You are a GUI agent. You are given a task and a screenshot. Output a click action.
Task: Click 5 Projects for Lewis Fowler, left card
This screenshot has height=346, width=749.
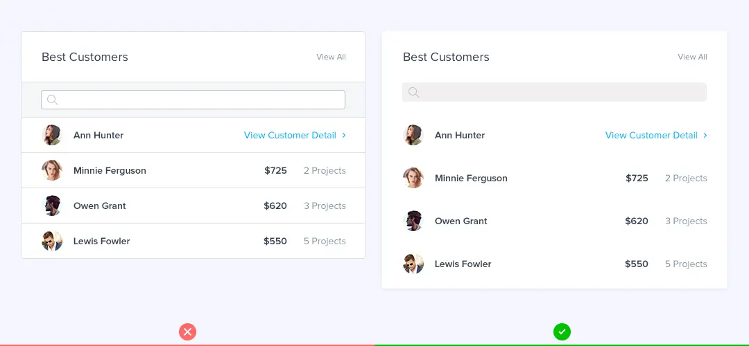pyautogui.click(x=325, y=241)
